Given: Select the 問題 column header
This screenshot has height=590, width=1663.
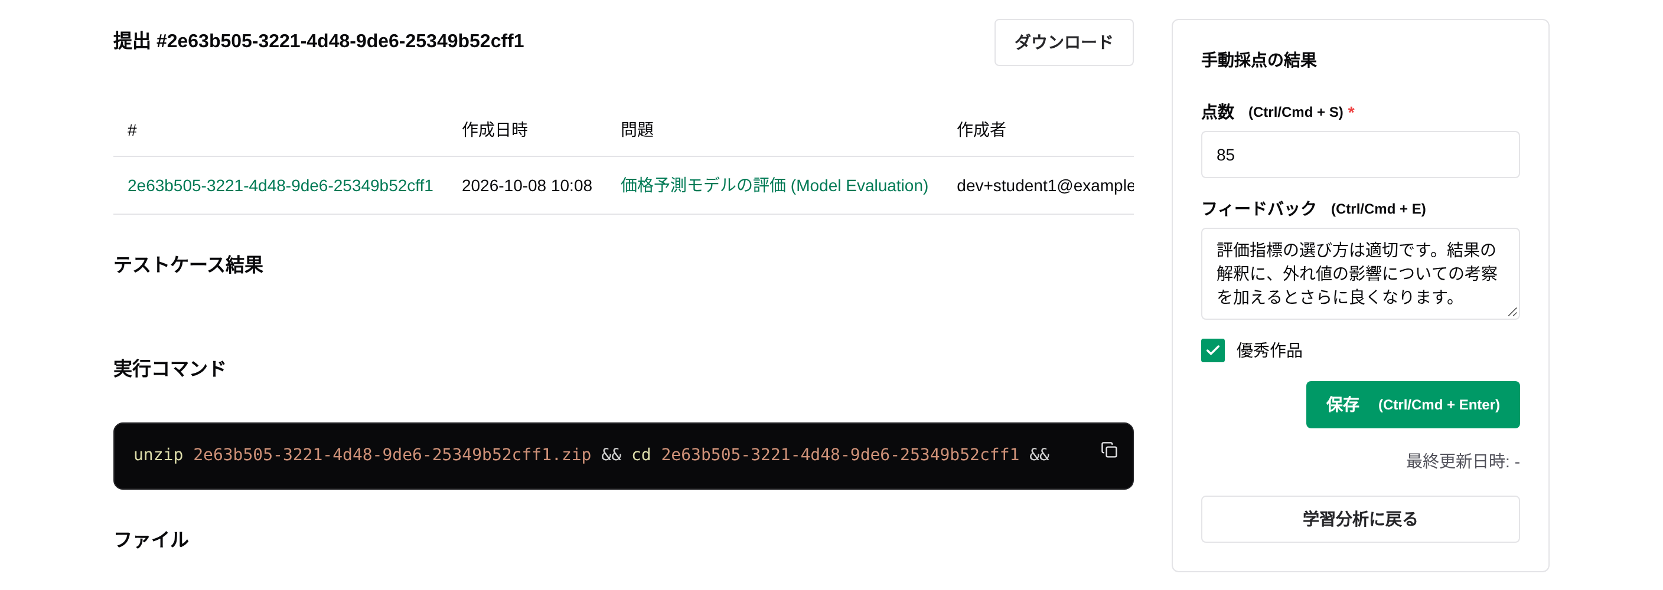Looking at the screenshot, I should click(637, 130).
